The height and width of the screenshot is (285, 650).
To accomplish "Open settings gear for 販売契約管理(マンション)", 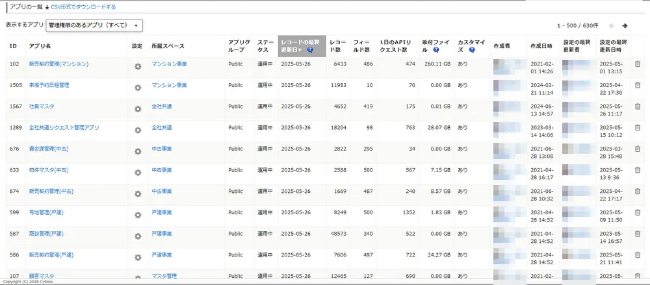I will pos(137,66).
